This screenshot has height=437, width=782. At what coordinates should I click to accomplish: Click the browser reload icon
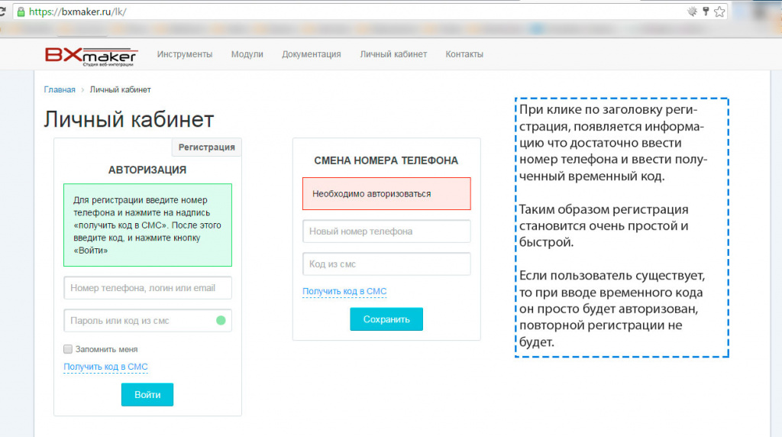pyautogui.click(x=2, y=11)
